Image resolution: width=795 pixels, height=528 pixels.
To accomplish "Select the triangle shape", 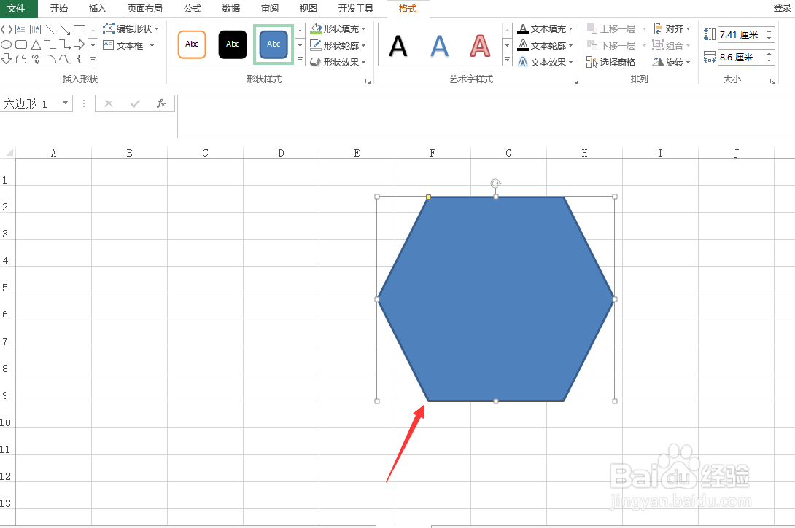I will tap(36, 44).
